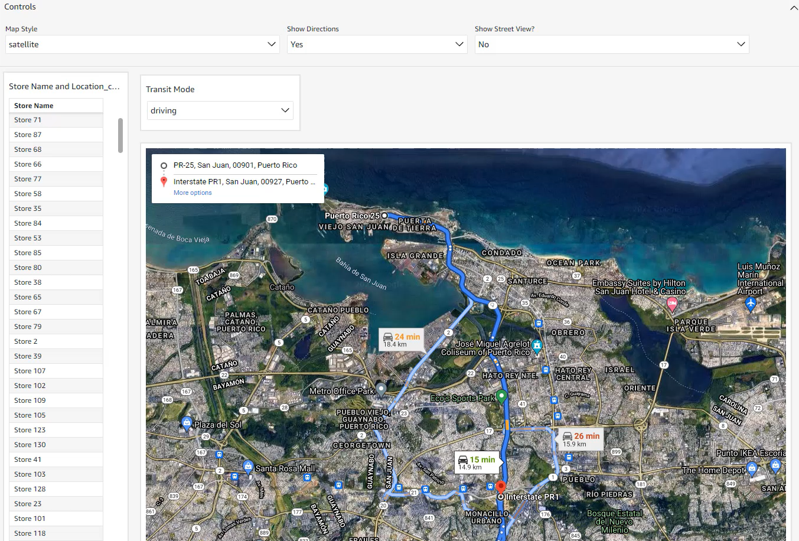Select Store 130 in the list
Viewport: 799px width, 541px height.
56,445
